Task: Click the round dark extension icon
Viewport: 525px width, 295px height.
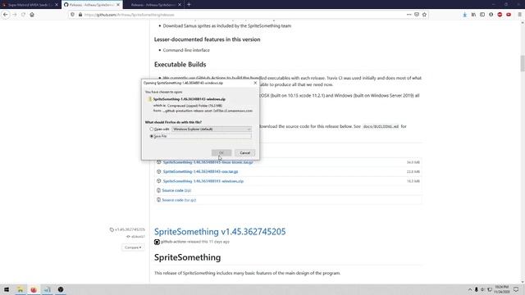Action: (x=491, y=15)
